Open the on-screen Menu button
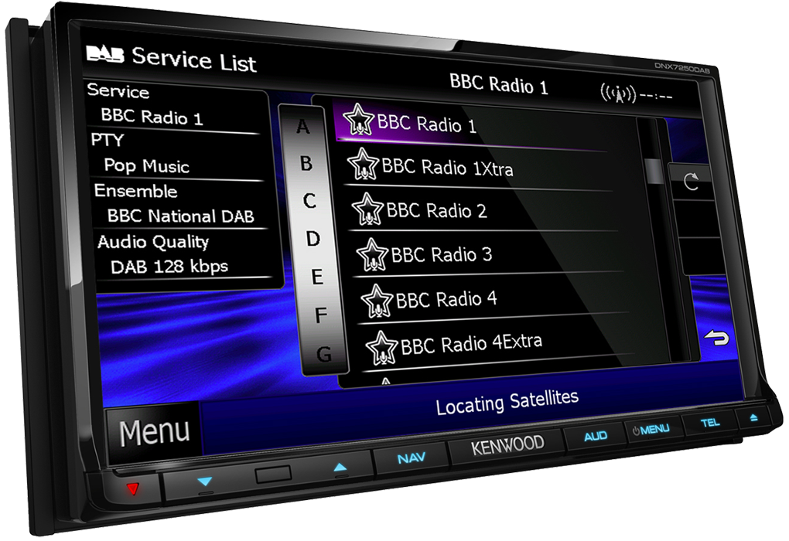The width and height of the screenshot is (789, 541). click(x=154, y=432)
